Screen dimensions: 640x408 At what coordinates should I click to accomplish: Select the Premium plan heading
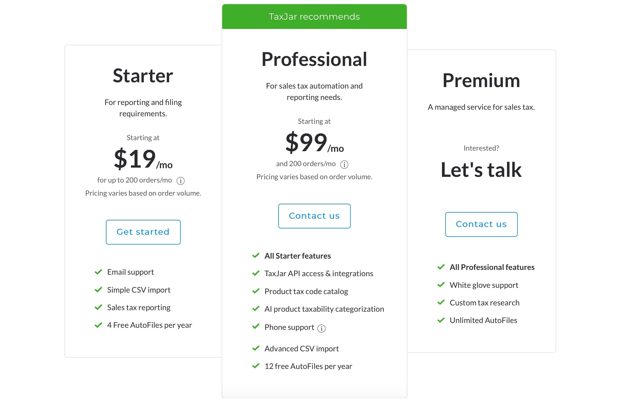[481, 81]
